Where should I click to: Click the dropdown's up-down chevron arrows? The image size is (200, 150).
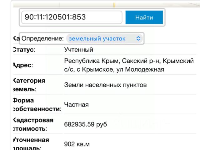(x=139, y=39)
